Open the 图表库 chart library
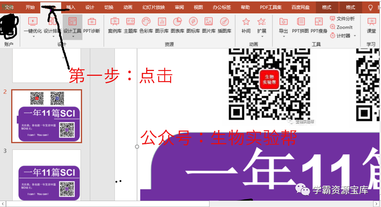 (177, 25)
